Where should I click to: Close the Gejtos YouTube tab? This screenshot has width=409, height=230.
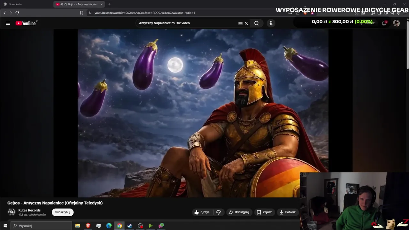102,4
